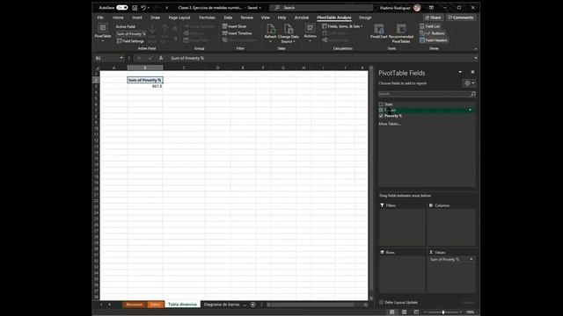Viewport: 563px width, 316px height.
Task: Enable Defer Layout Update checkbox
Action: coord(381,302)
